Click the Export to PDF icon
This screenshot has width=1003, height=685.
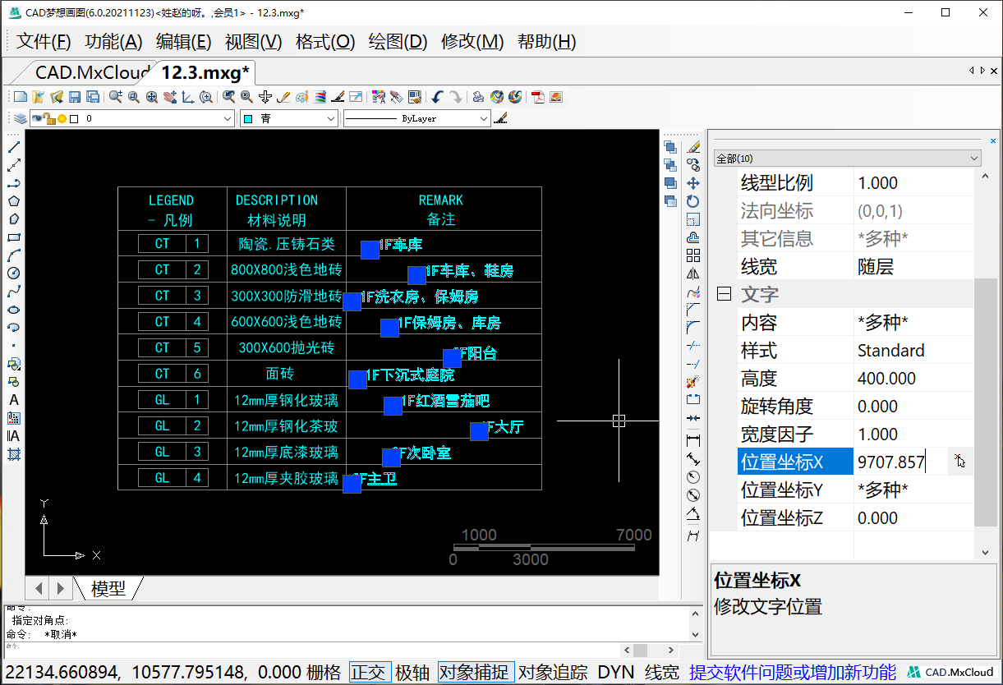click(x=538, y=97)
